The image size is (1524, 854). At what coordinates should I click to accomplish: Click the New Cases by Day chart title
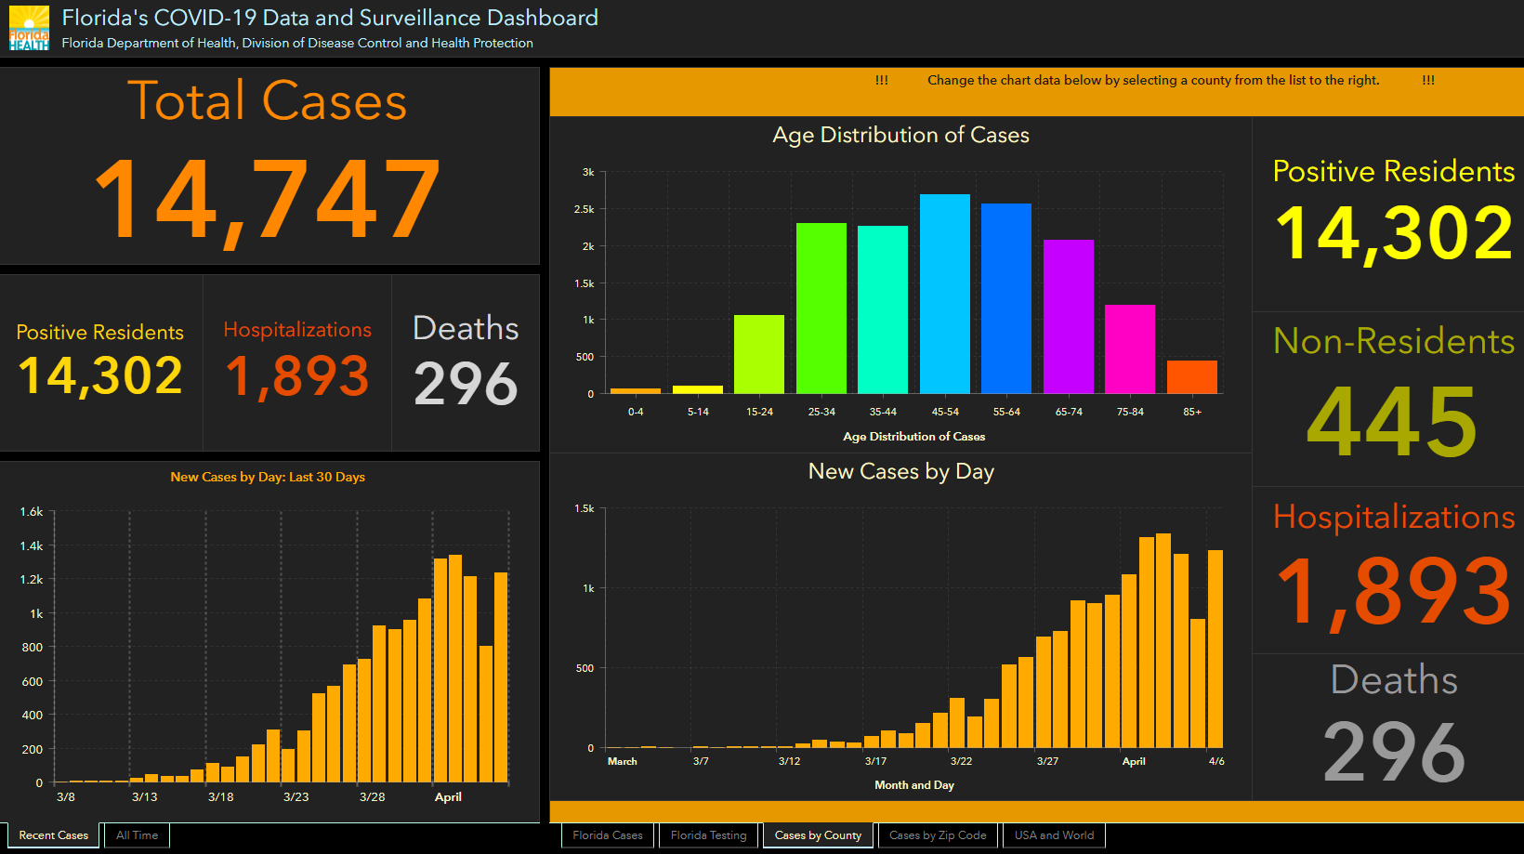coord(900,472)
